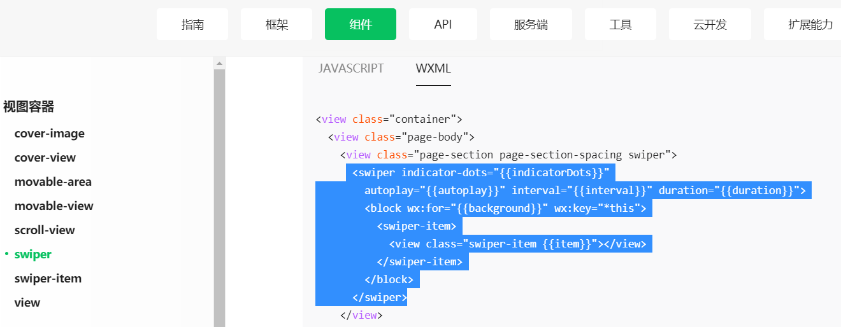Select the swiper sidebar link
This screenshot has height=327, width=841.
click(33, 254)
